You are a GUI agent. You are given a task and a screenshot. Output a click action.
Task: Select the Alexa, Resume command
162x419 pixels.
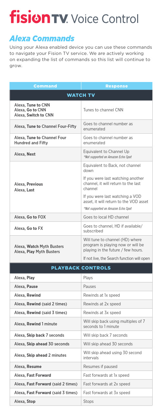(28, 367)
